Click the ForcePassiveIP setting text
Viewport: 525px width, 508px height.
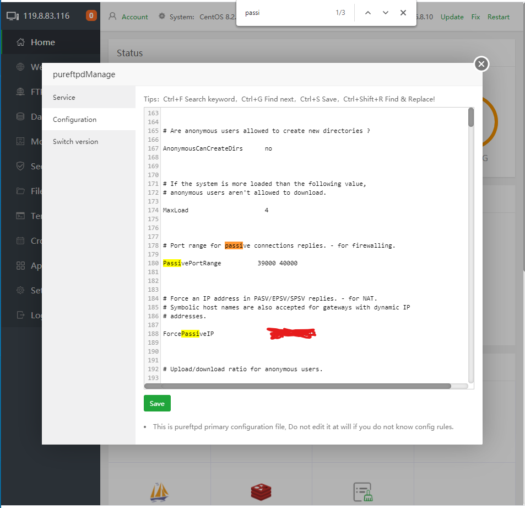click(x=188, y=334)
